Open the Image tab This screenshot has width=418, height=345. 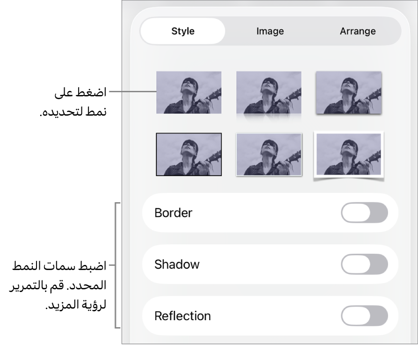tap(270, 31)
